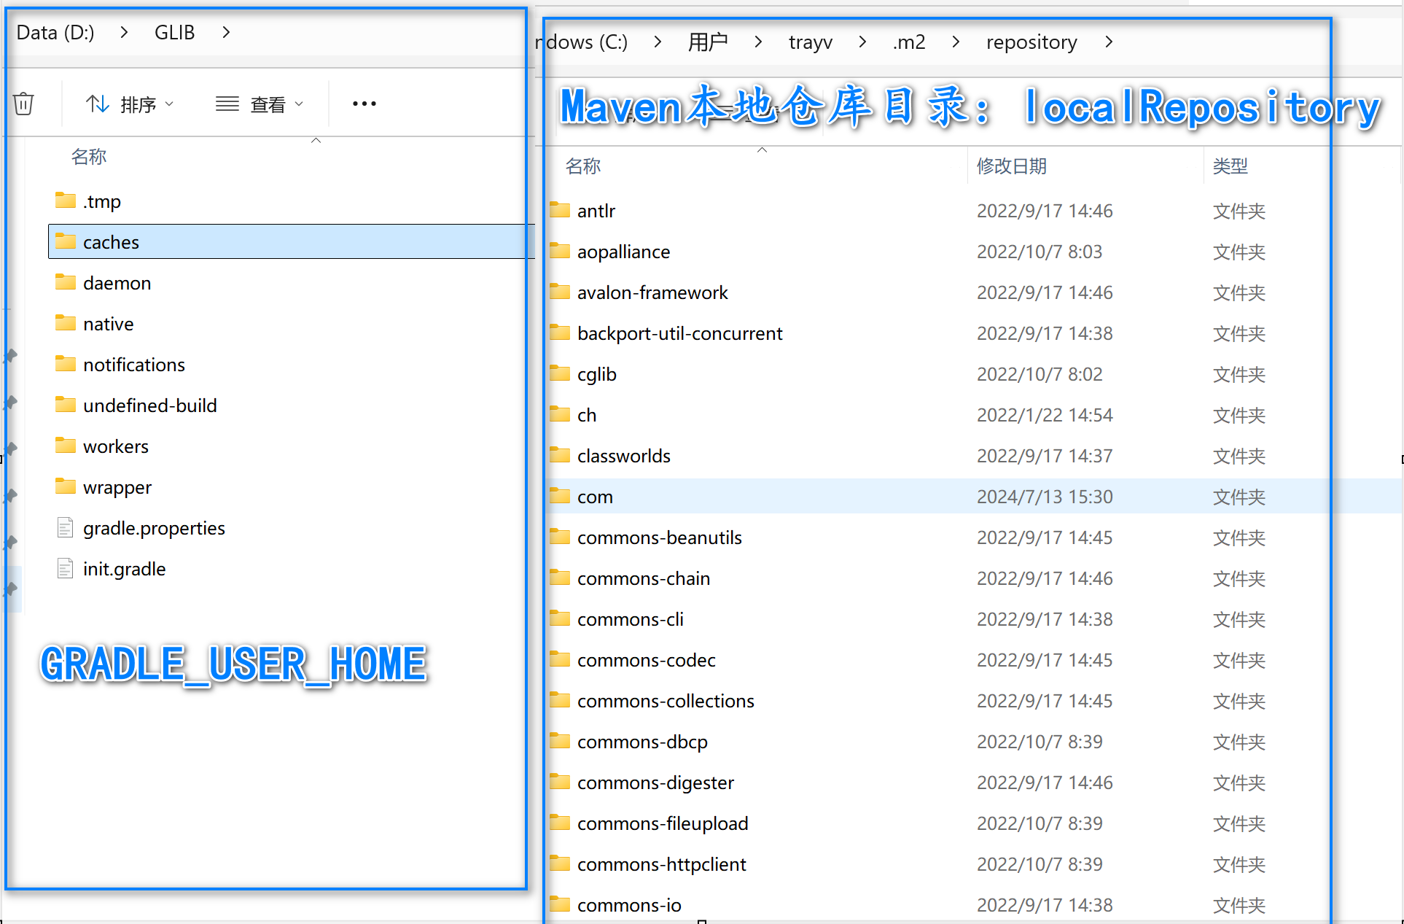Image resolution: width=1404 pixels, height=924 pixels.
Task: Click the init.gradle file icon
Action: point(66,568)
